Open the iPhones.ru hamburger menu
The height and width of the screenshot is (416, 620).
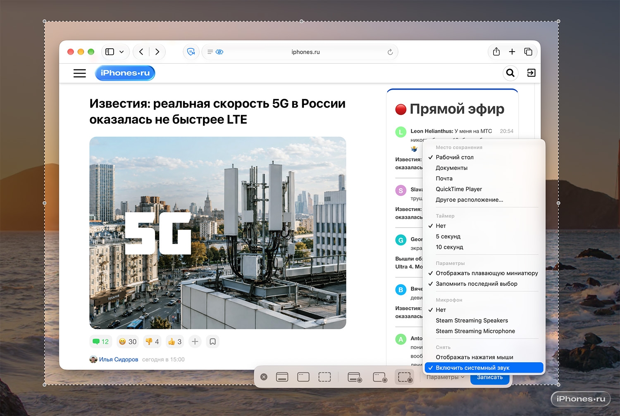[80, 73]
